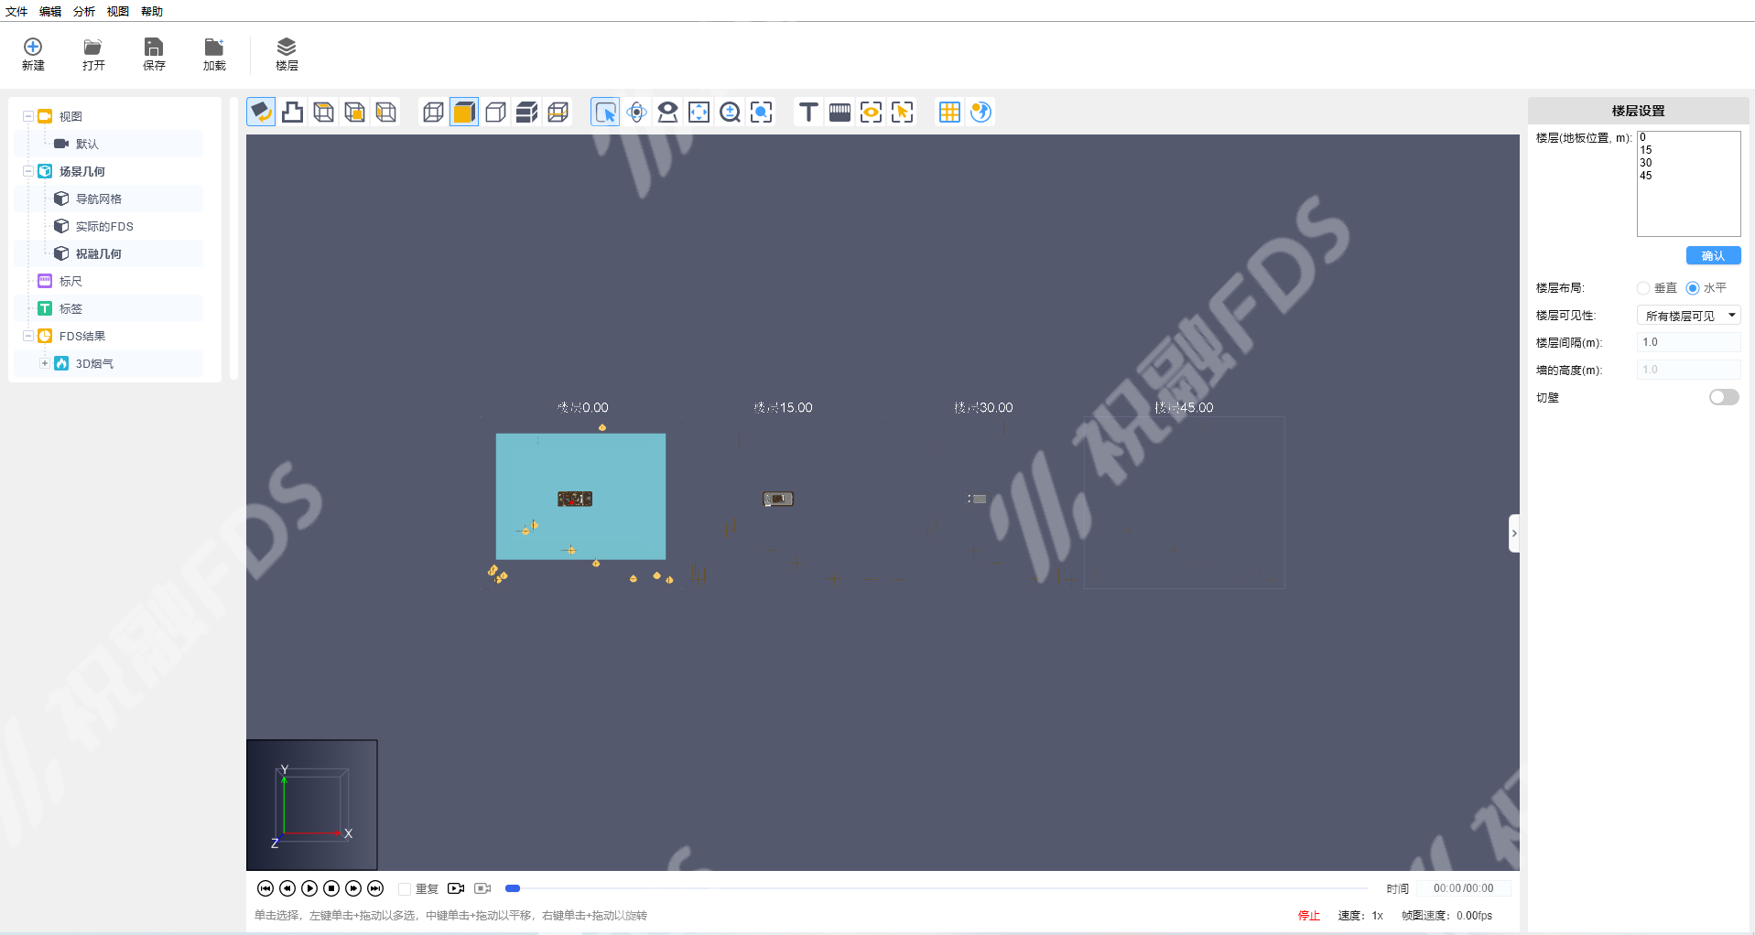This screenshot has height=935, width=1755.
Task: Enable the 重复 repeat checkbox
Action: [405, 888]
